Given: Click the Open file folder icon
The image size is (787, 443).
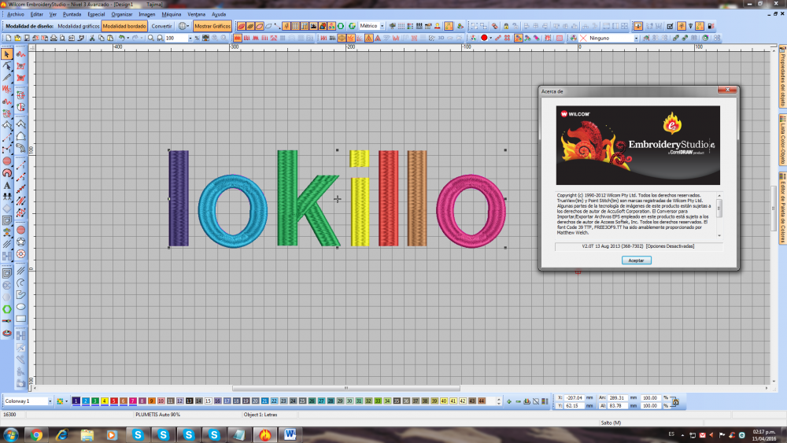Looking at the screenshot, I should (x=17, y=38).
